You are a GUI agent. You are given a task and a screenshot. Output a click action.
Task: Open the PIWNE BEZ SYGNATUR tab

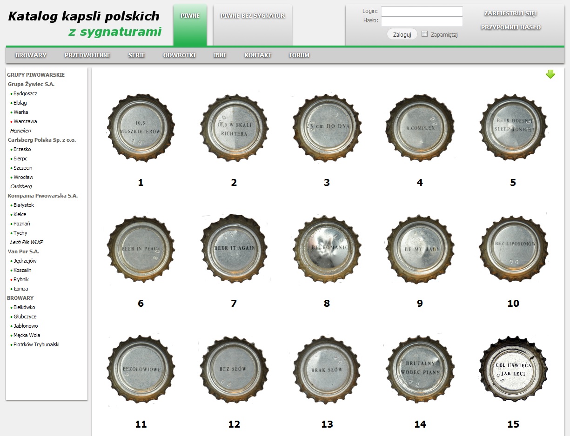pos(253,16)
